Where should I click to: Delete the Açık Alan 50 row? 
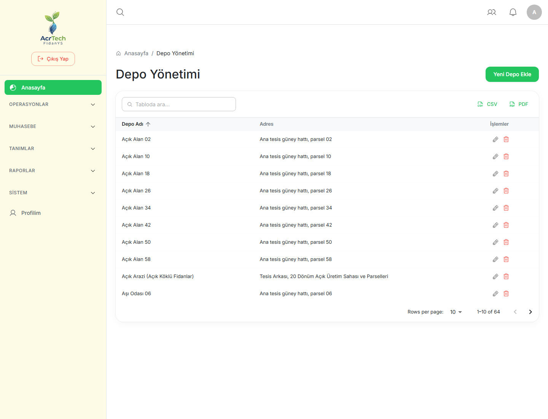pos(506,242)
